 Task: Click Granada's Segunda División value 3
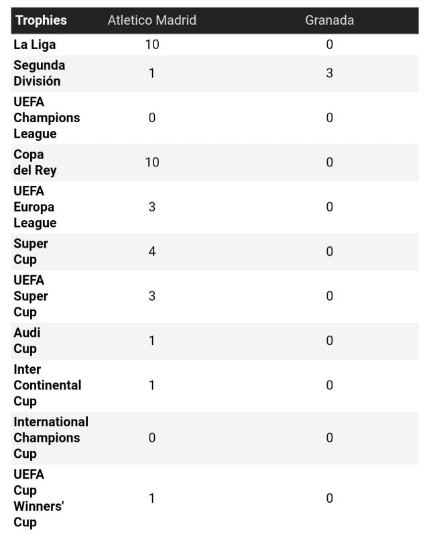(329, 73)
